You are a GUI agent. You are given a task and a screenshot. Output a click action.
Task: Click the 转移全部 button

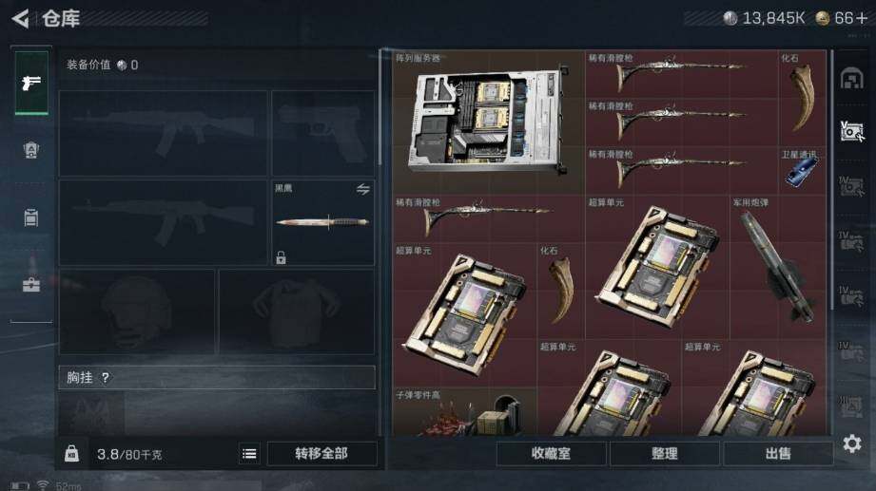click(x=321, y=454)
